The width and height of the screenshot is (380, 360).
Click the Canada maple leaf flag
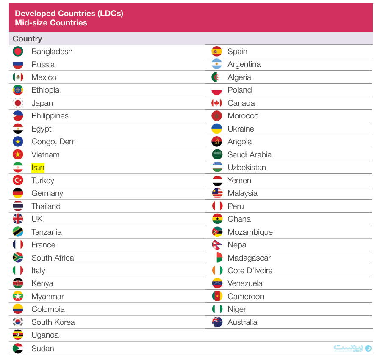[x=217, y=103]
